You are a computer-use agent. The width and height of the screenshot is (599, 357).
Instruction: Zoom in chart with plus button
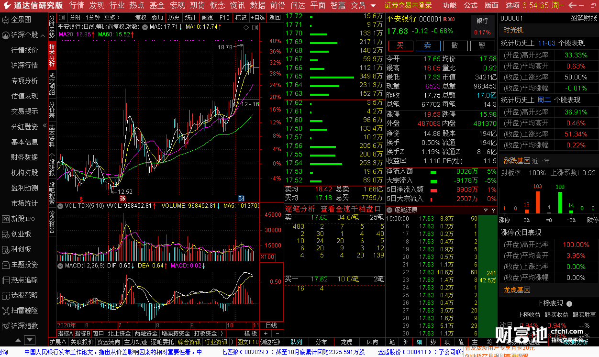click(x=266, y=333)
